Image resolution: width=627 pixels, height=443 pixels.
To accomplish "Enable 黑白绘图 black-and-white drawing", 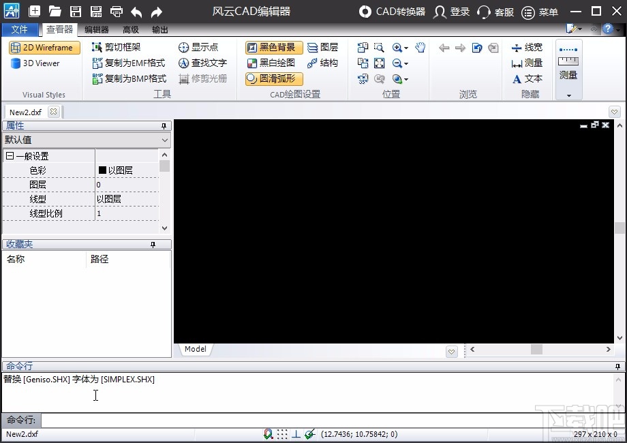I will (x=271, y=63).
